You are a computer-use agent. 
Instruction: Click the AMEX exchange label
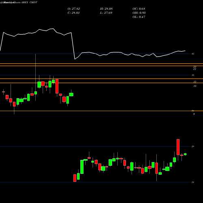tap(25, 2)
